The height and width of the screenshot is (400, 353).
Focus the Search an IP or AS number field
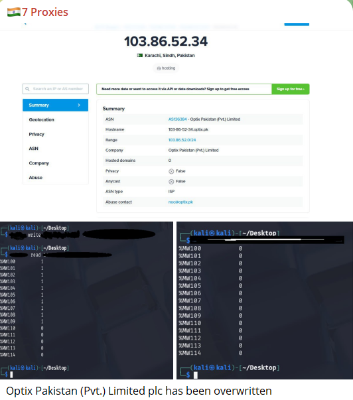pyautogui.click(x=55, y=89)
